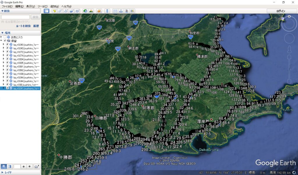Screen dimensions: 298x175
Task: Uncheck the kp_r0240_kushiro layer checkbox
Action: [7, 45]
